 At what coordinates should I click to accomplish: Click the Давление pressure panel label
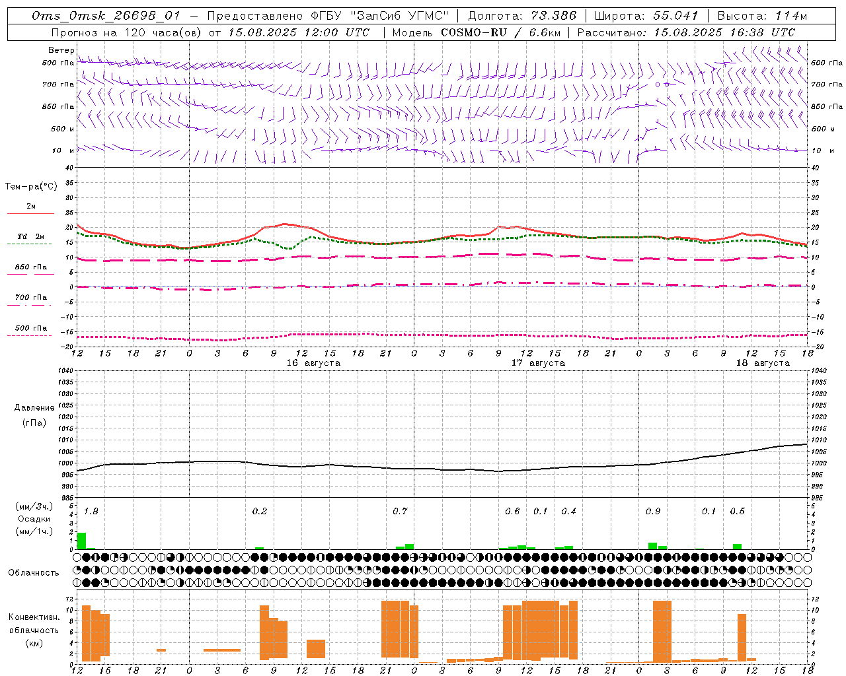pyautogui.click(x=34, y=408)
